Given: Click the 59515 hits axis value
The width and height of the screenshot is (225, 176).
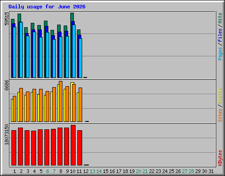Looking at the screenshot, I should coord(7,18).
